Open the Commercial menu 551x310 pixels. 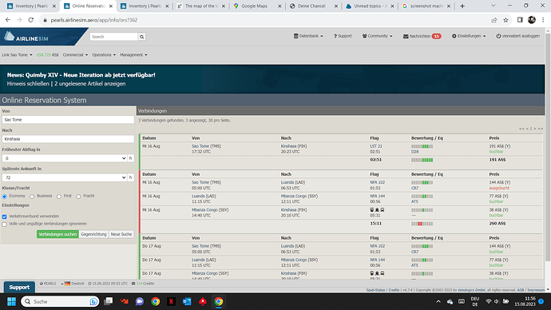coord(75,55)
